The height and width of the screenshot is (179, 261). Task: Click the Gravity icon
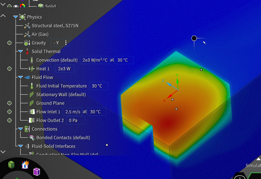[x=27, y=43]
